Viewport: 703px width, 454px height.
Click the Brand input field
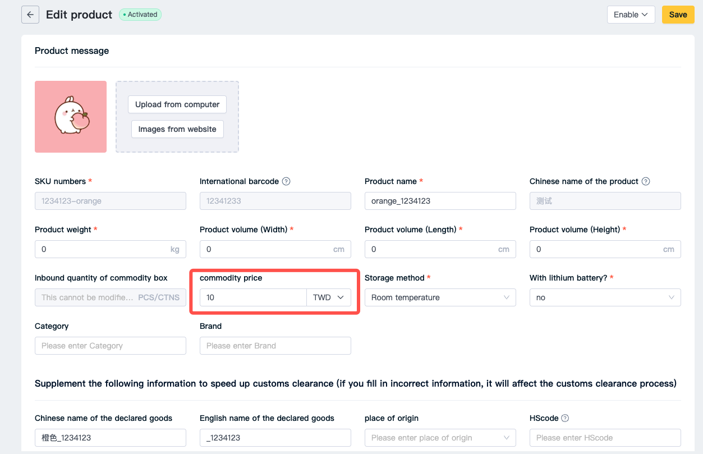click(x=275, y=346)
